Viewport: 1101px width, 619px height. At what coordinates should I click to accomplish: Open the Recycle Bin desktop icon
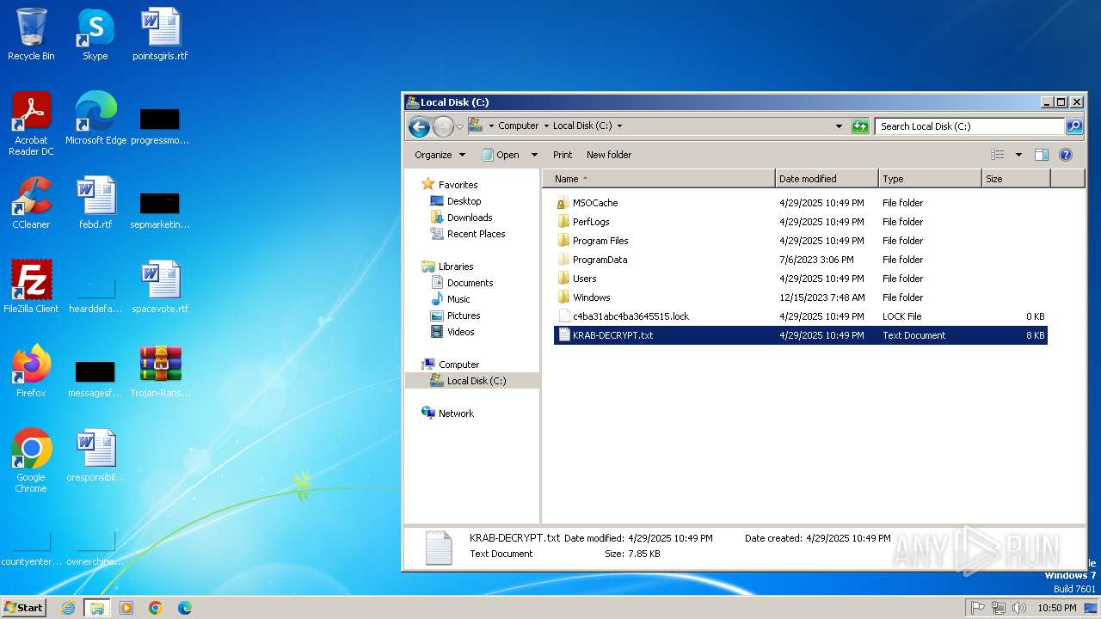pos(31,34)
